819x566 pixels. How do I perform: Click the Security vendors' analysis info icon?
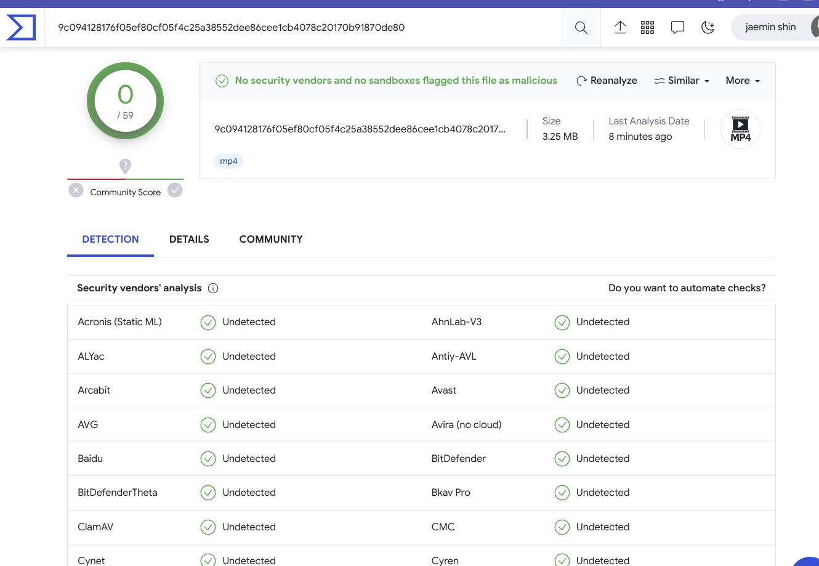click(213, 288)
